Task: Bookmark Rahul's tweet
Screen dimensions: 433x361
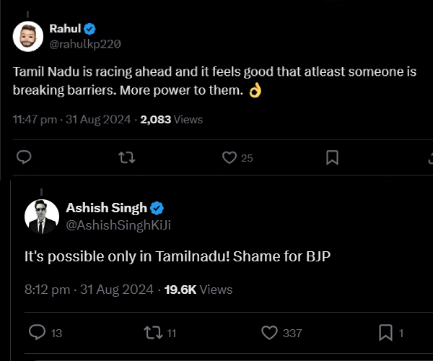Action: click(333, 157)
